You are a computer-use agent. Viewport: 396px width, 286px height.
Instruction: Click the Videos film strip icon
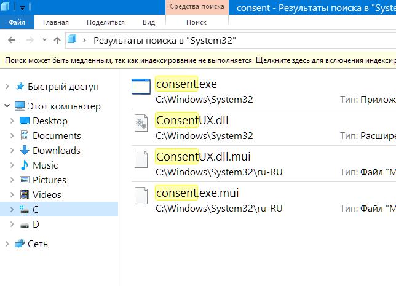(25, 194)
